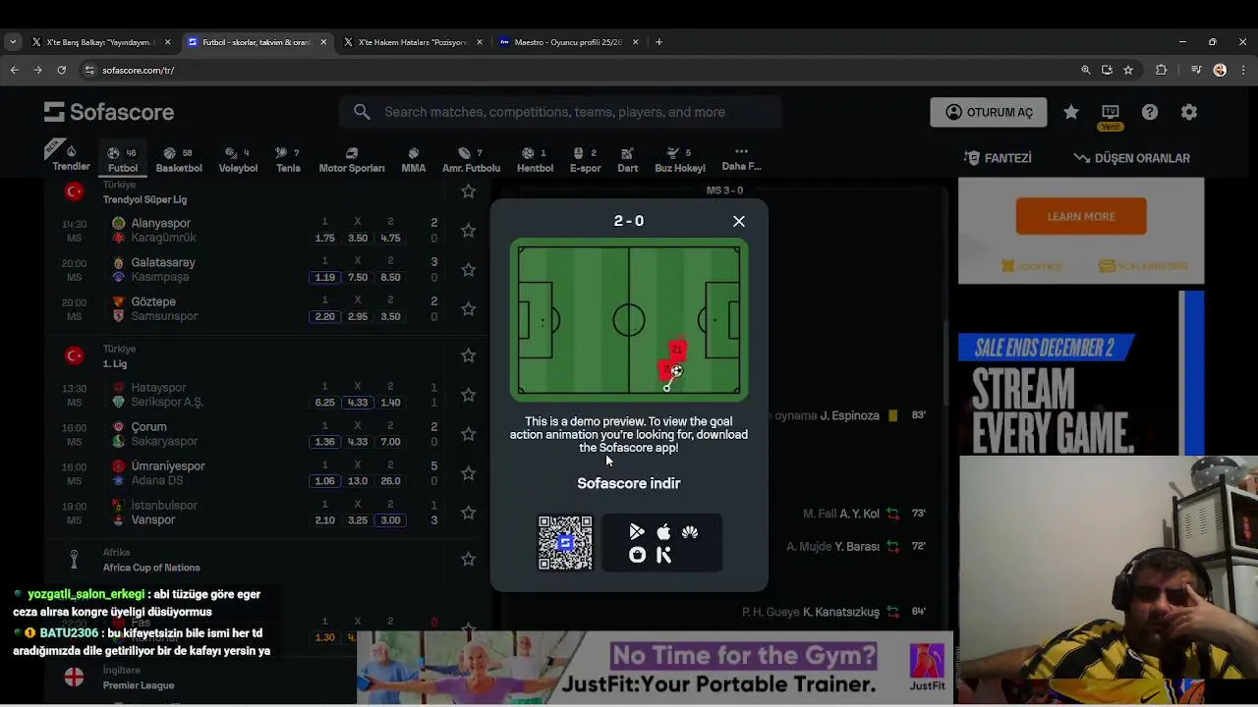1258x707 pixels.
Task: Switch to Basketbol tab
Action: click(179, 159)
